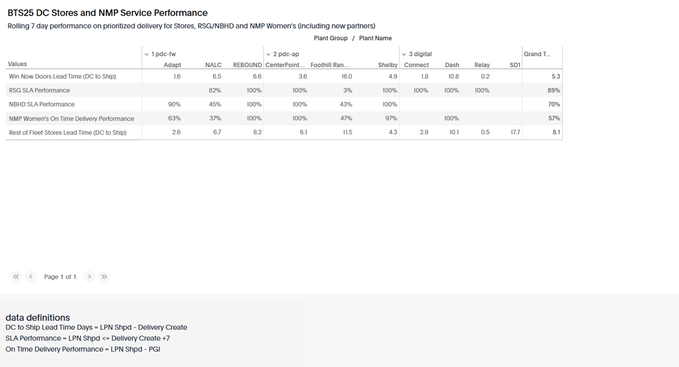Screen dimensions: 679x367
Task: Go to the next page arrow
Action: pyautogui.click(x=90, y=276)
